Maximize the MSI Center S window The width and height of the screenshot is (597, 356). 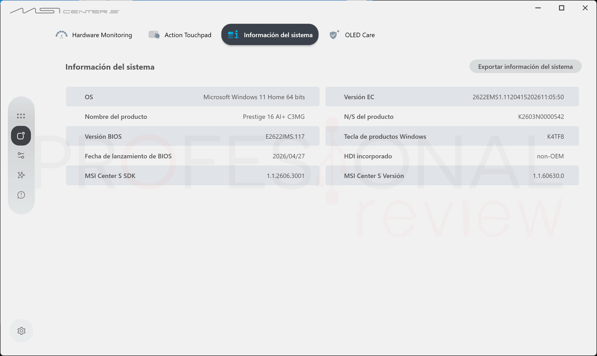(562, 8)
